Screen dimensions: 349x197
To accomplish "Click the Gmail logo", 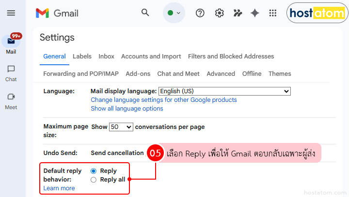I will point(57,14).
